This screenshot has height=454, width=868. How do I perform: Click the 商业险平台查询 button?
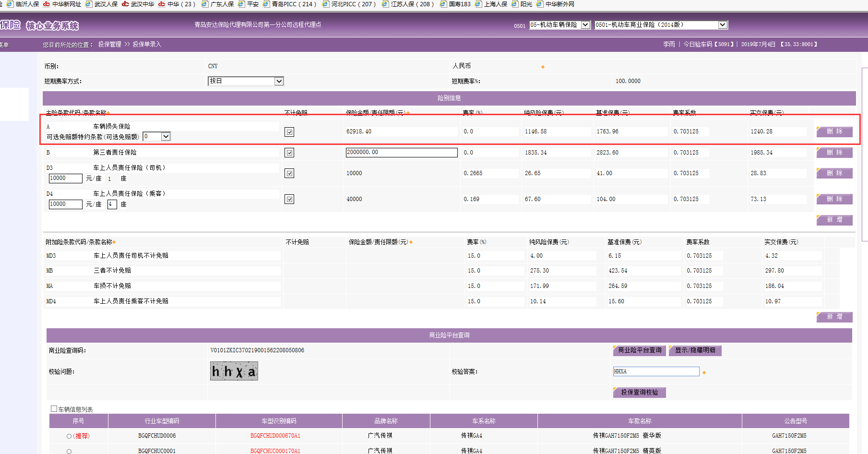click(639, 350)
